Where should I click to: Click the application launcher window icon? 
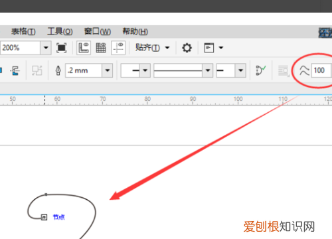[209, 48]
